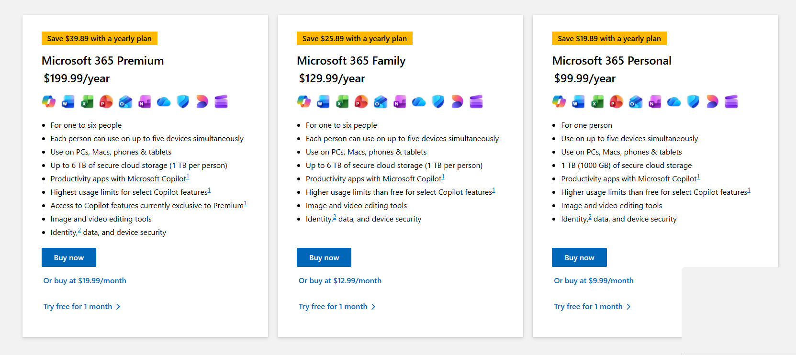
Task: Select the Defender shield icon in Premium card
Action: coord(183,101)
